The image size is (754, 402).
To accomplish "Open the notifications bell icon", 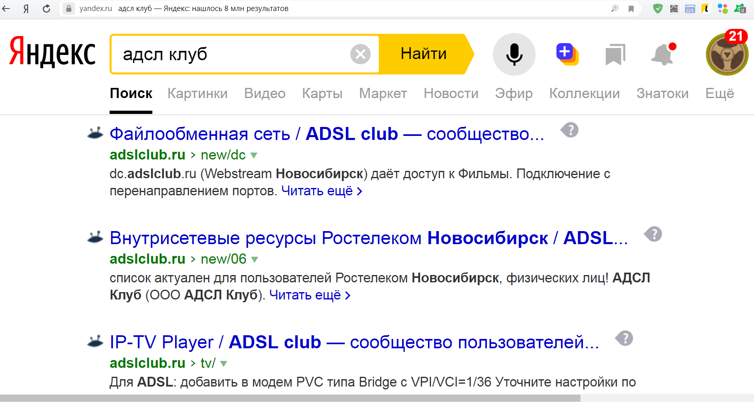I will pos(662,55).
